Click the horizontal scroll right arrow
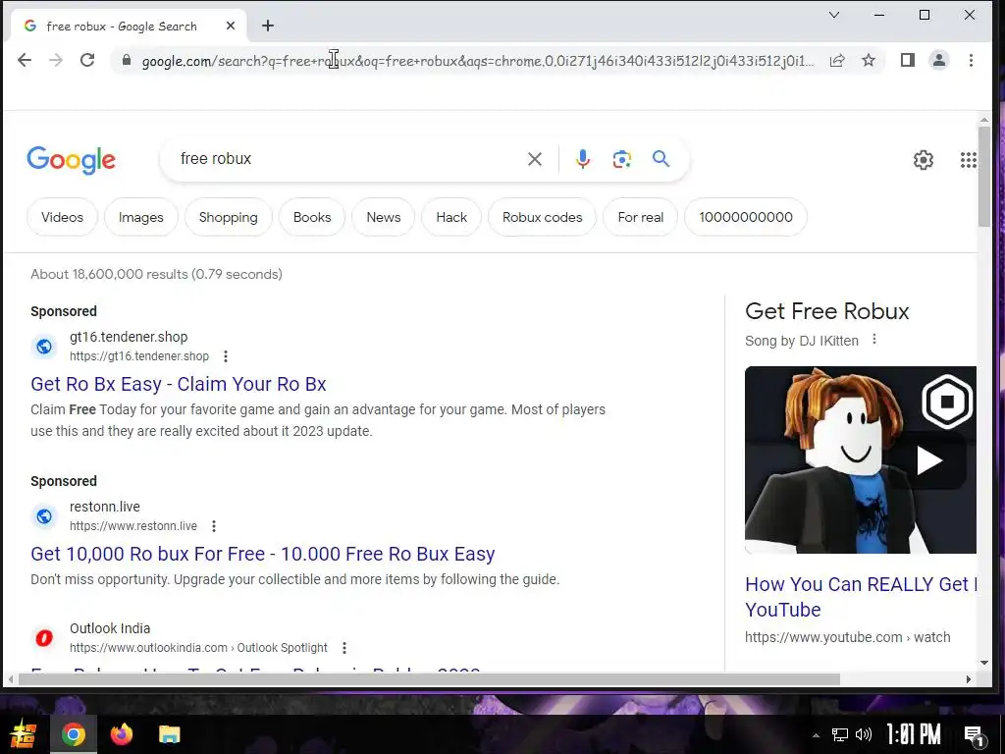The width and height of the screenshot is (1005, 754). coord(969,679)
